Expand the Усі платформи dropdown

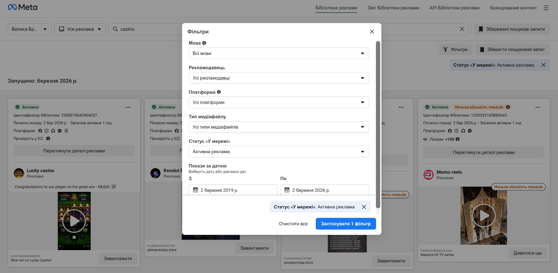279,102
